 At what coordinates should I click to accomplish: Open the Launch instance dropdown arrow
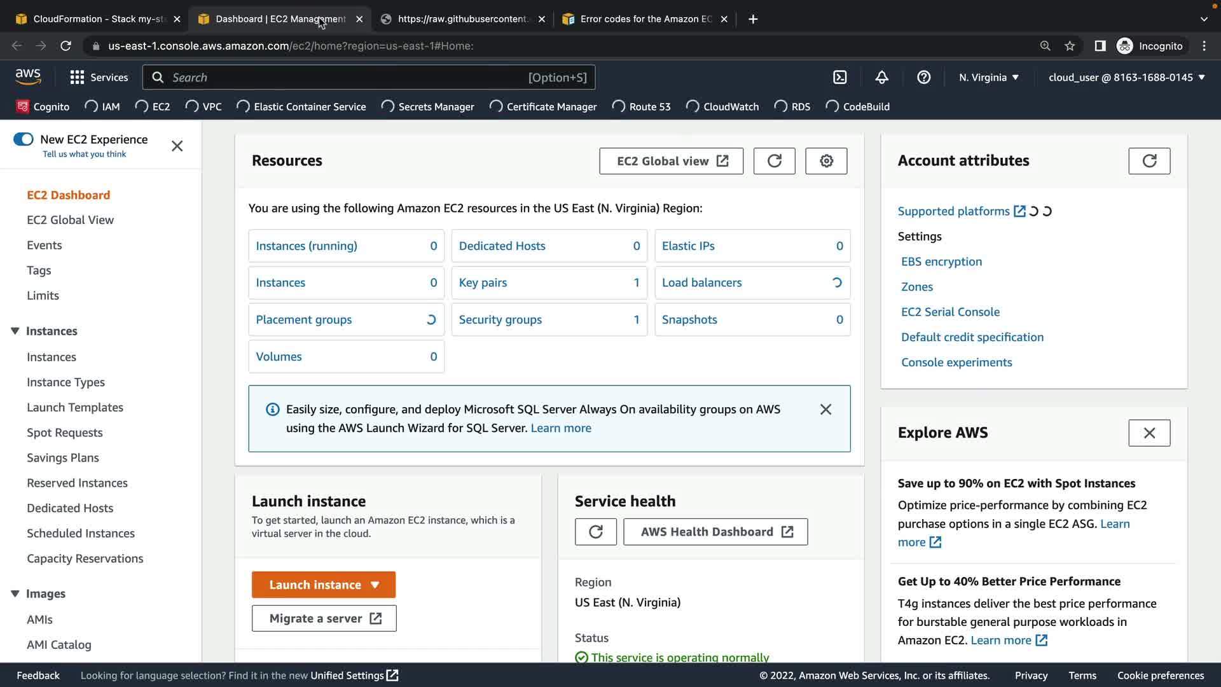[x=375, y=585]
